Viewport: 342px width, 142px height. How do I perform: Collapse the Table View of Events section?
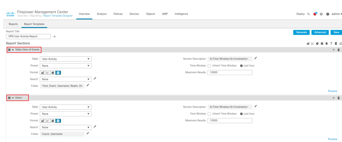(13, 50)
